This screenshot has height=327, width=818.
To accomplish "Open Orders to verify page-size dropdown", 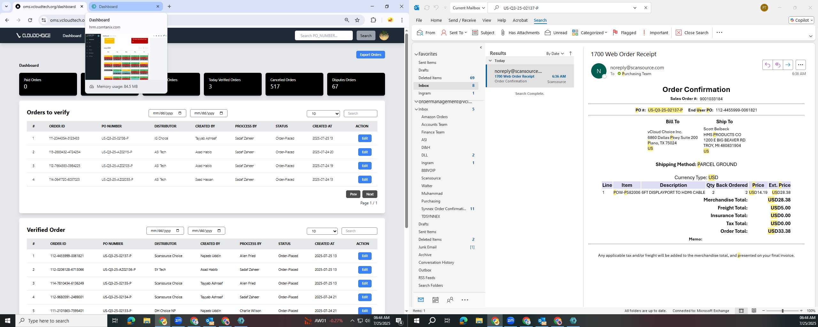I will pos(323,113).
